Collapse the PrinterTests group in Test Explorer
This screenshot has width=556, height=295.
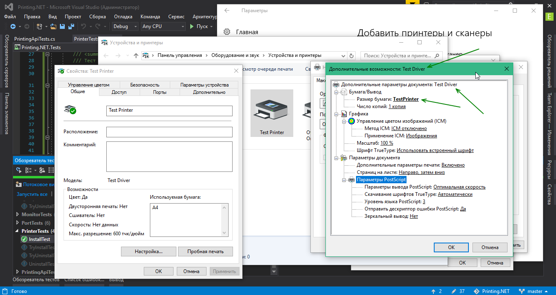click(18, 231)
